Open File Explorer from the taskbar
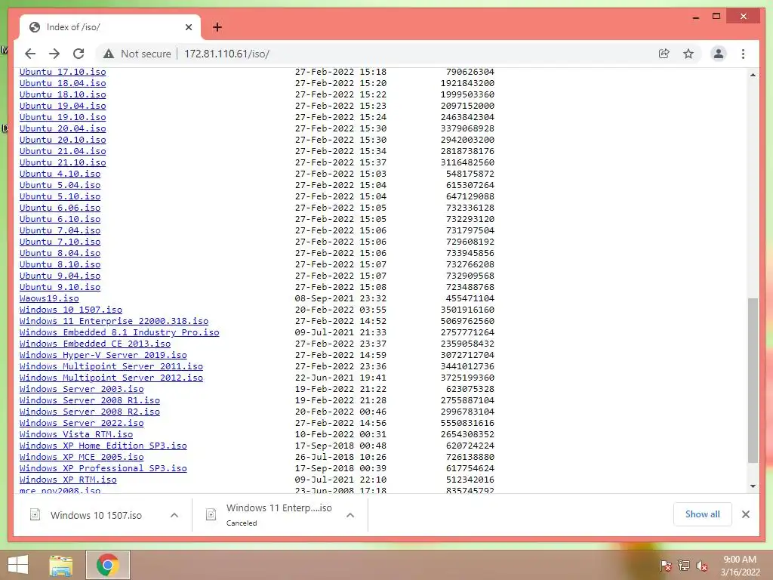This screenshot has width=773, height=580. point(60,565)
